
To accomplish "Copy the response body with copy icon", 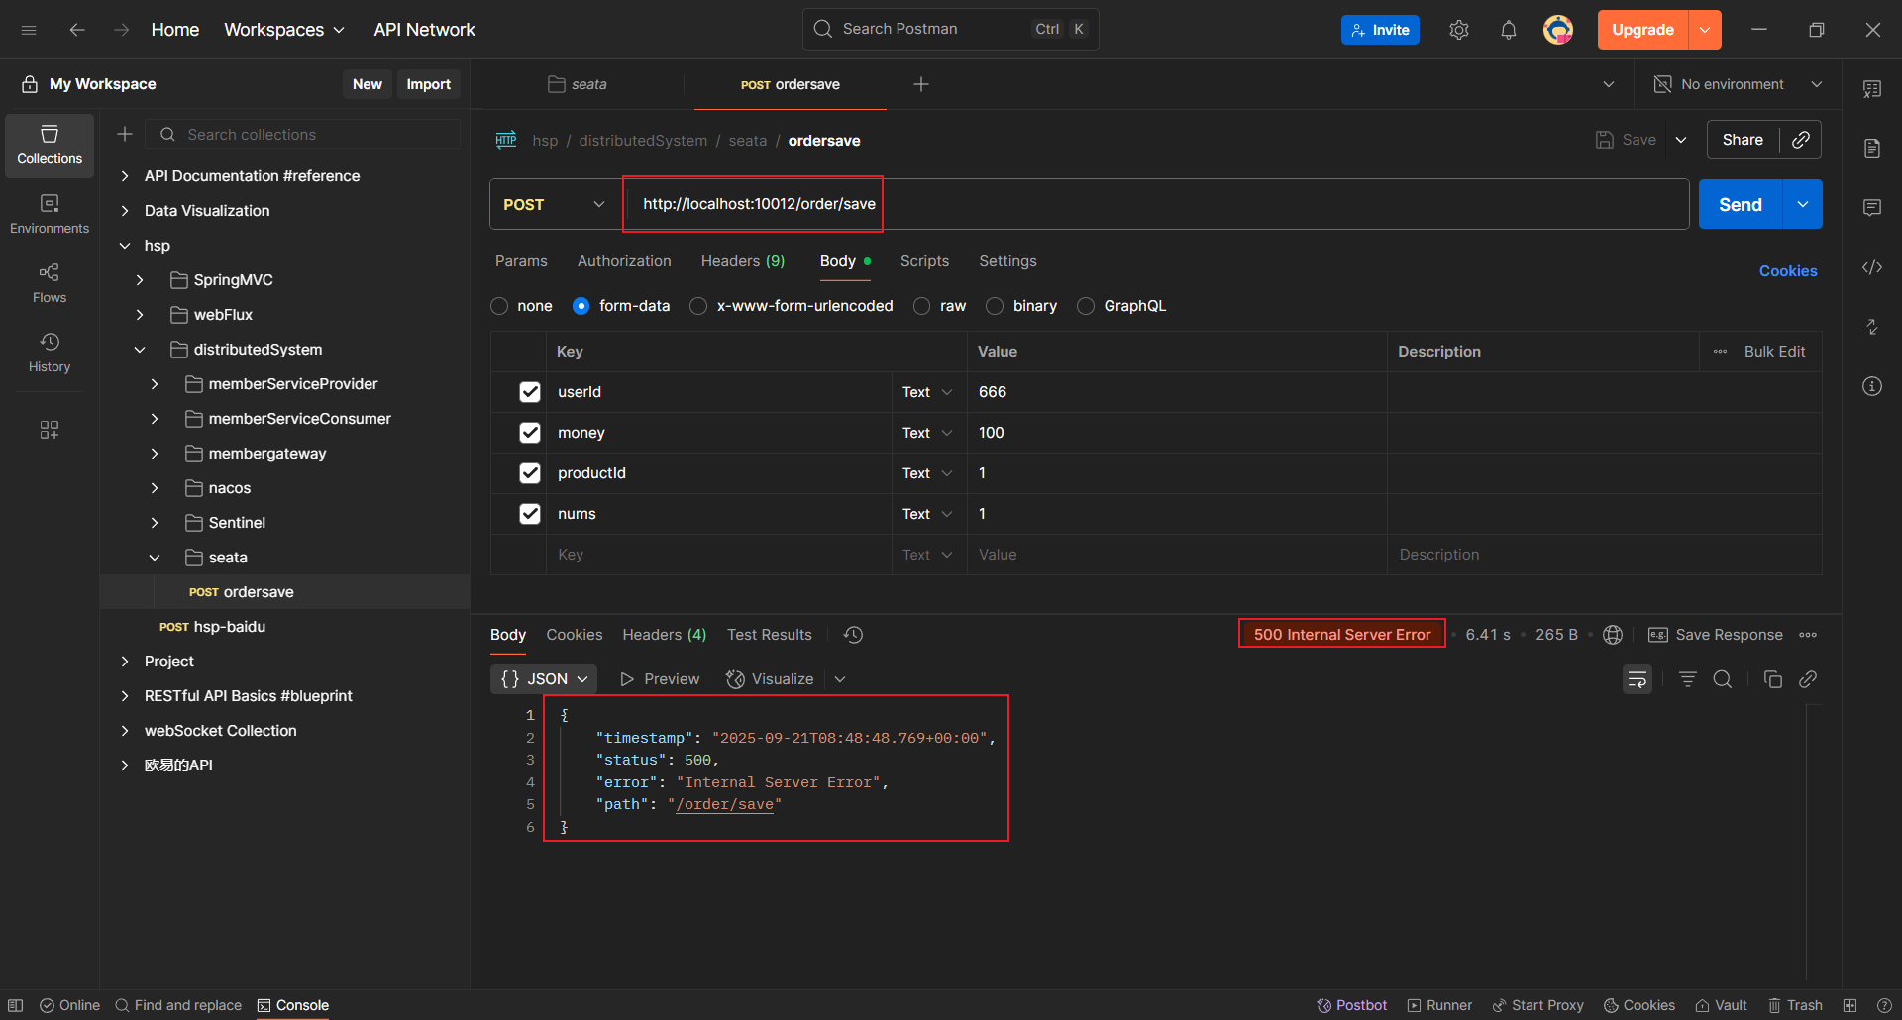I will point(1772,679).
